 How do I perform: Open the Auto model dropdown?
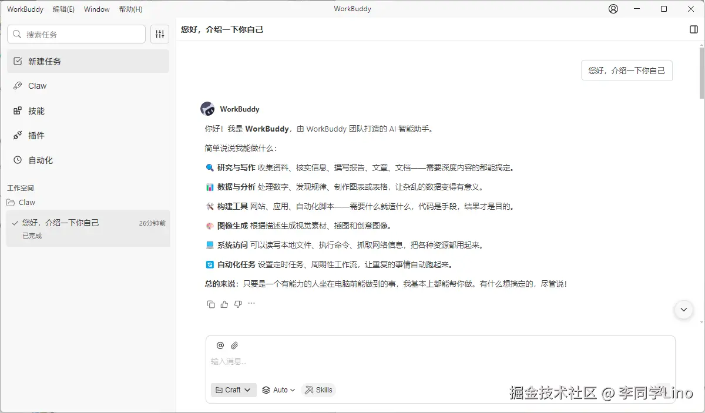[278, 390]
